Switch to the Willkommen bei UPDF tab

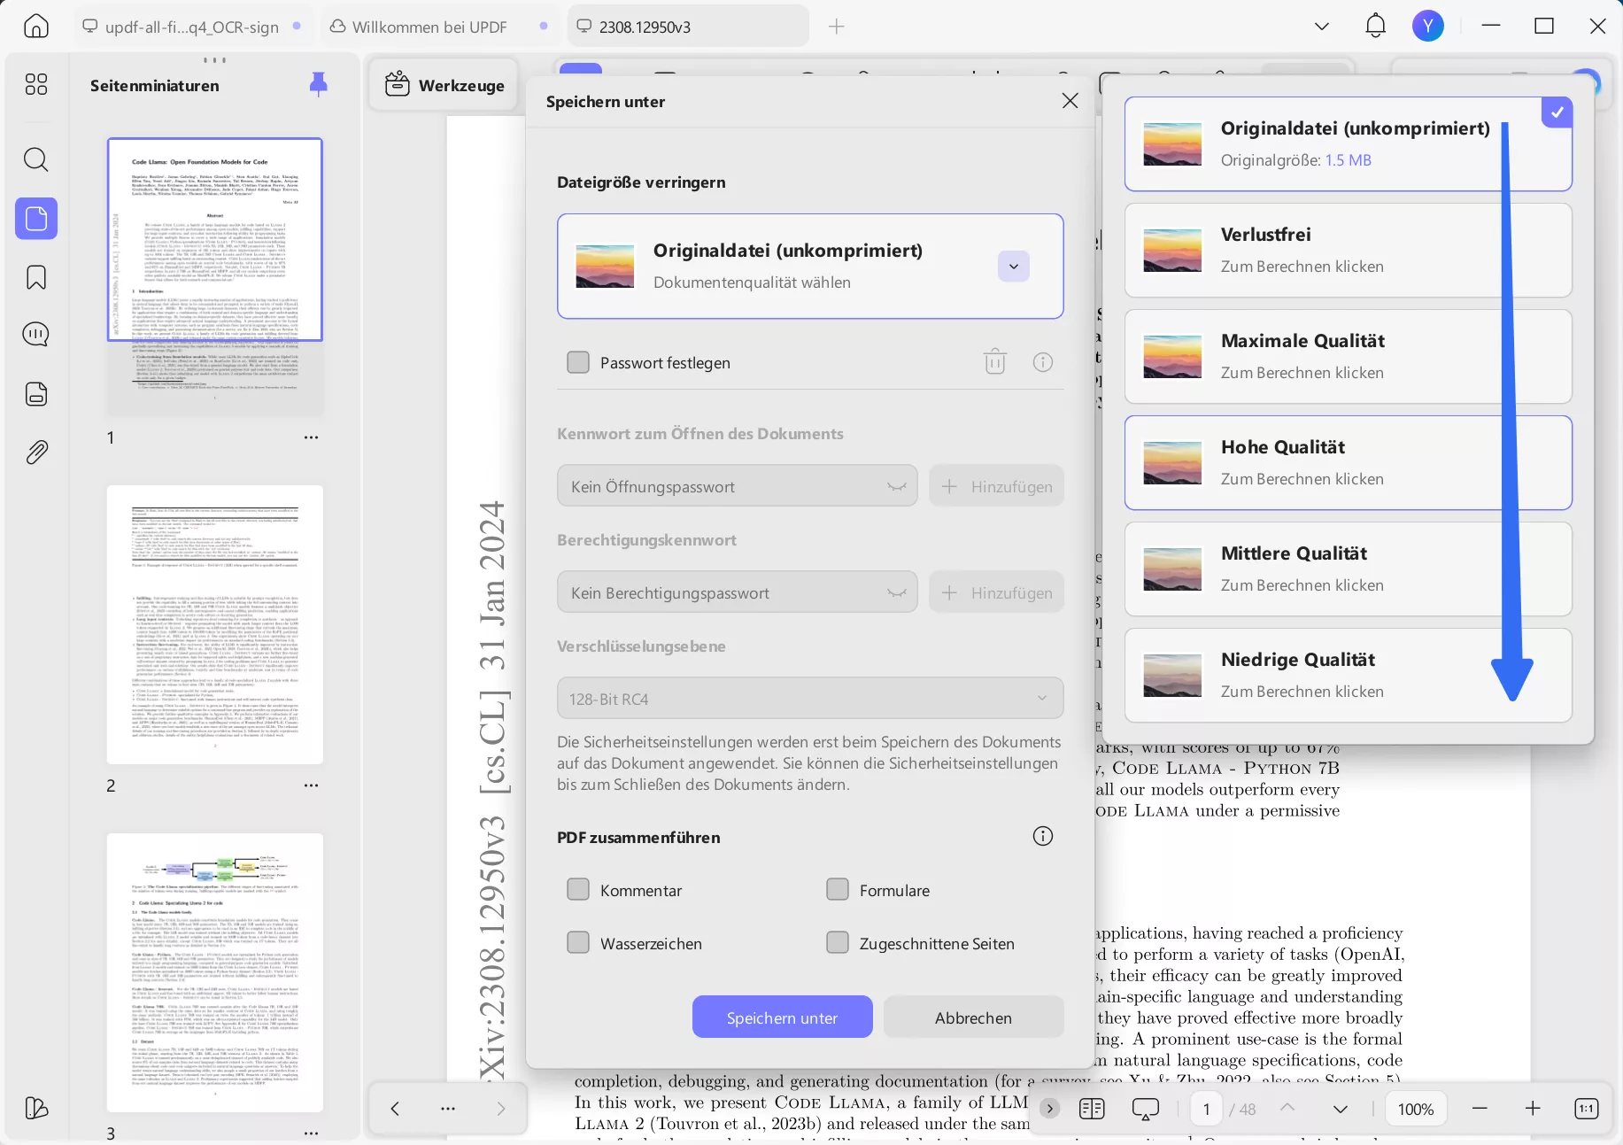[x=440, y=27]
